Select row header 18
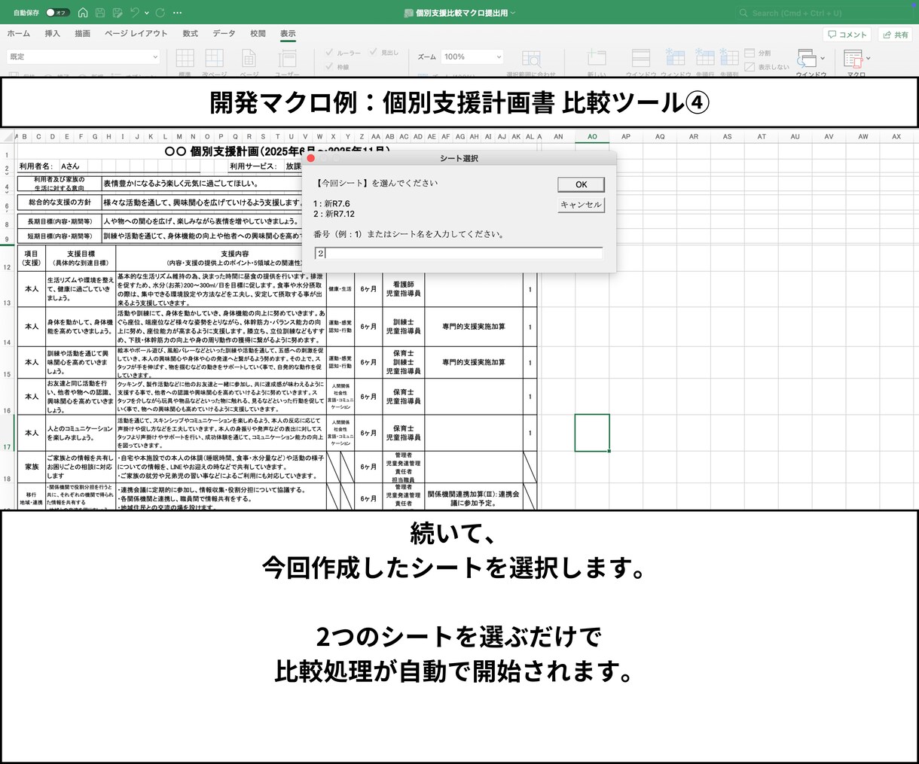This screenshot has height=764, width=919. point(7,467)
